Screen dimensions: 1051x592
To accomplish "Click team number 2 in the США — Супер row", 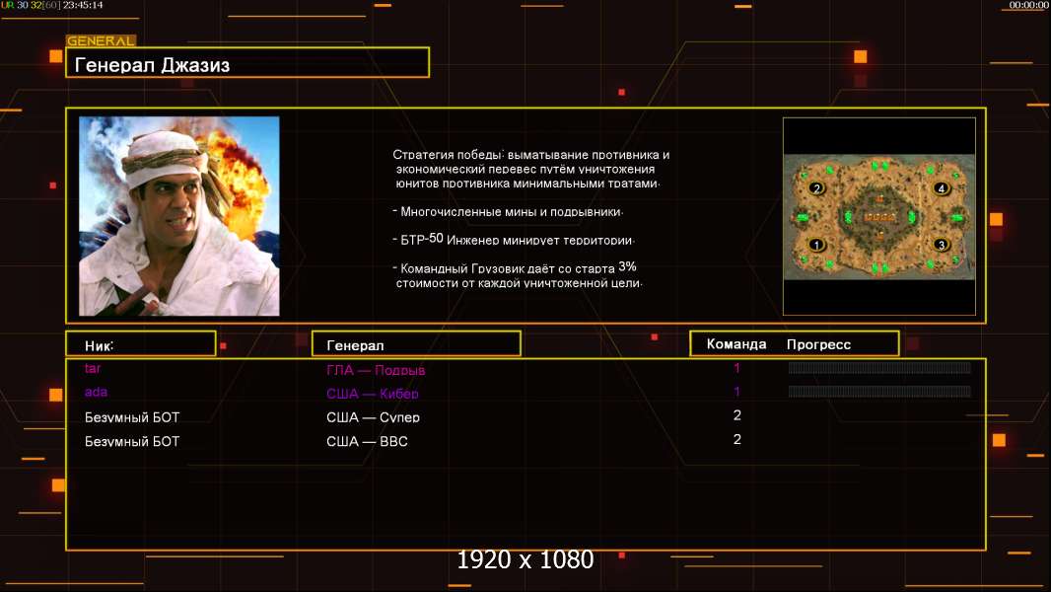I will [x=736, y=415].
